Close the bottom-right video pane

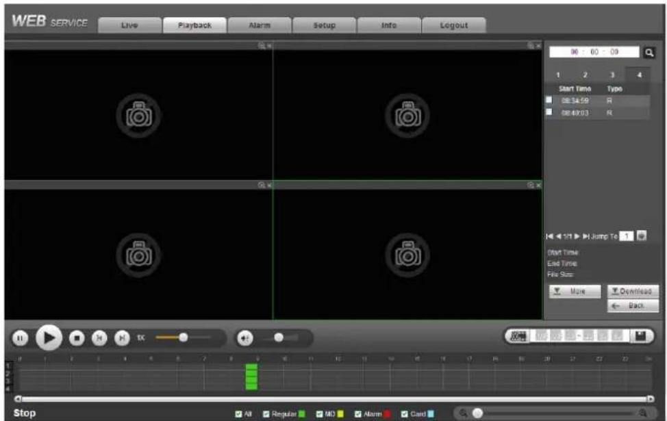(x=538, y=185)
